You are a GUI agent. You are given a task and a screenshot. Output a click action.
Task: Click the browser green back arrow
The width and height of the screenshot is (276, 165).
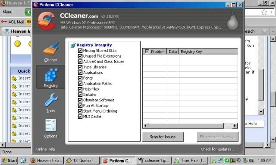[x=28, y=12]
